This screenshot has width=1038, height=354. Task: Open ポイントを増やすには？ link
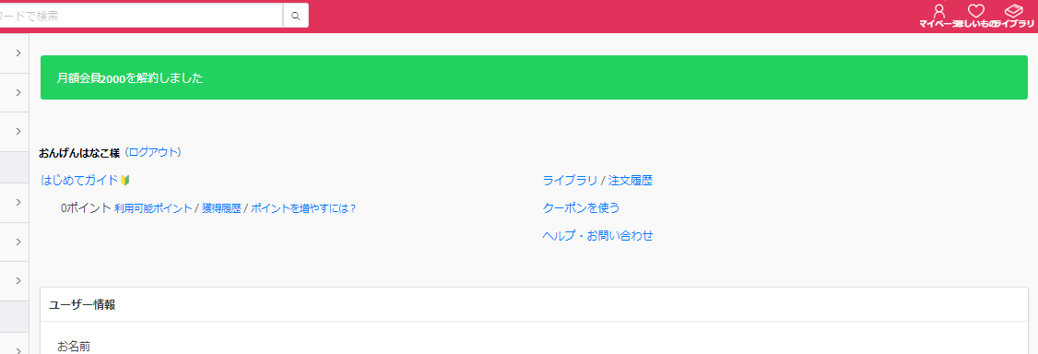pos(303,207)
